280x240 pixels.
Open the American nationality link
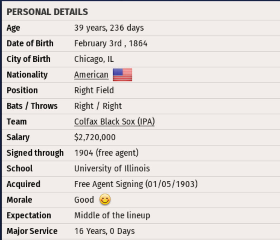[91, 75]
